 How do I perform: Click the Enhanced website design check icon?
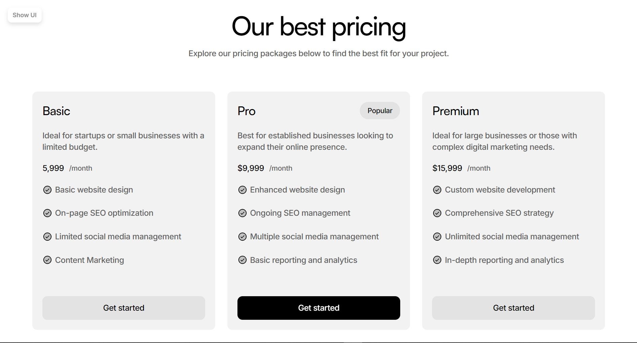click(x=242, y=190)
